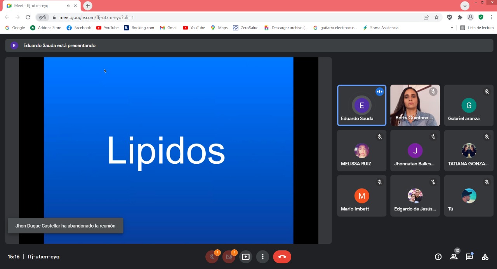Reload the current page
Viewport: 497px width, 269px height.
(28, 17)
